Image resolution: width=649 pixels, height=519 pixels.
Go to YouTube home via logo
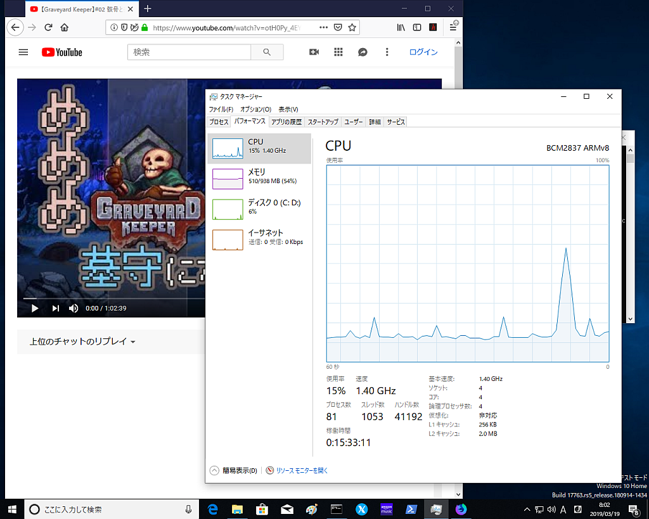click(x=62, y=52)
